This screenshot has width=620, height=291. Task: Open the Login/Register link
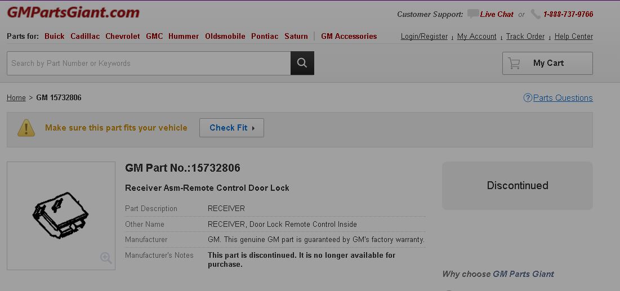coord(424,37)
